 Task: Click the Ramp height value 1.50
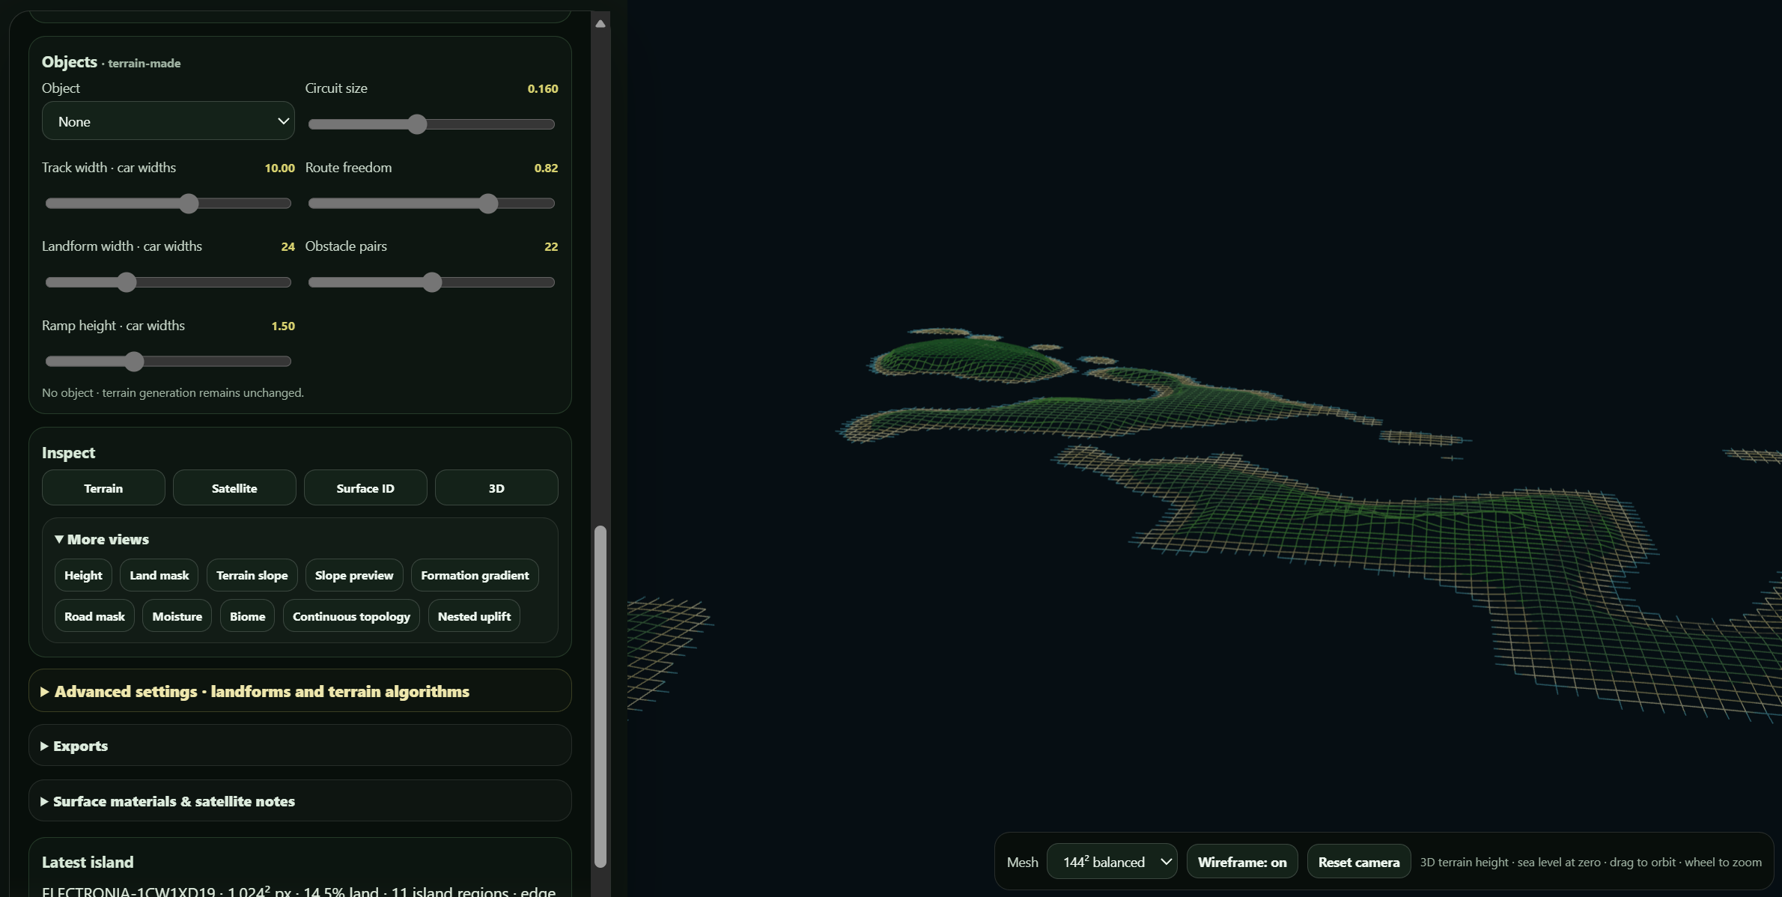click(x=283, y=326)
